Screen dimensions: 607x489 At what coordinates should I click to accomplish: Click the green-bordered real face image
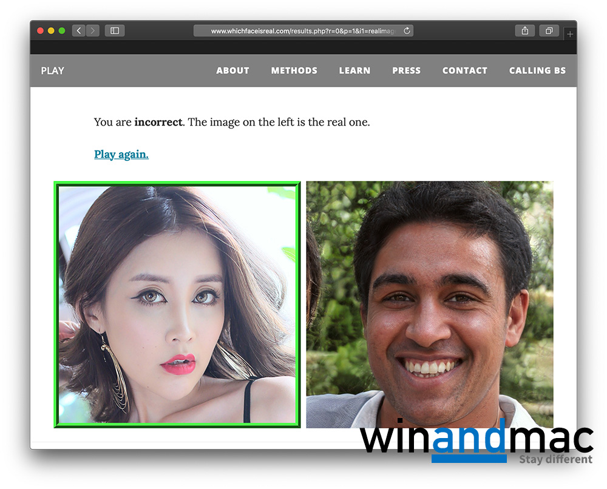point(177,305)
